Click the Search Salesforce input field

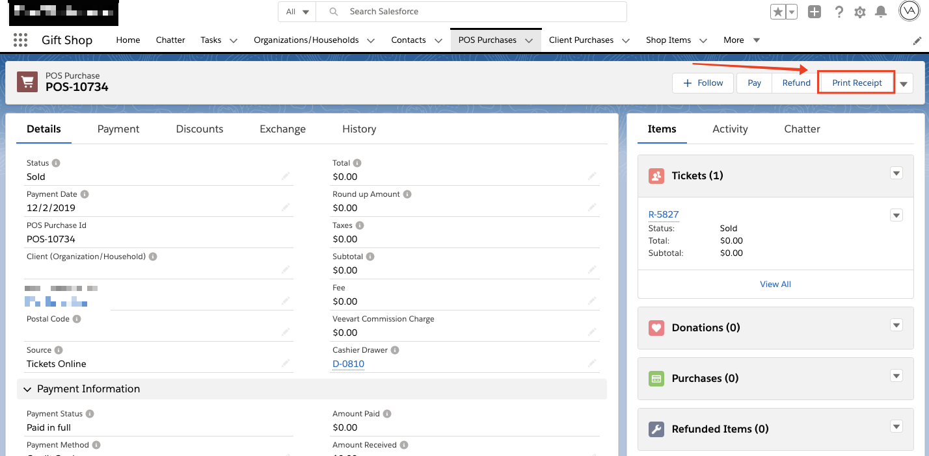pyautogui.click(x=481, y=12)
